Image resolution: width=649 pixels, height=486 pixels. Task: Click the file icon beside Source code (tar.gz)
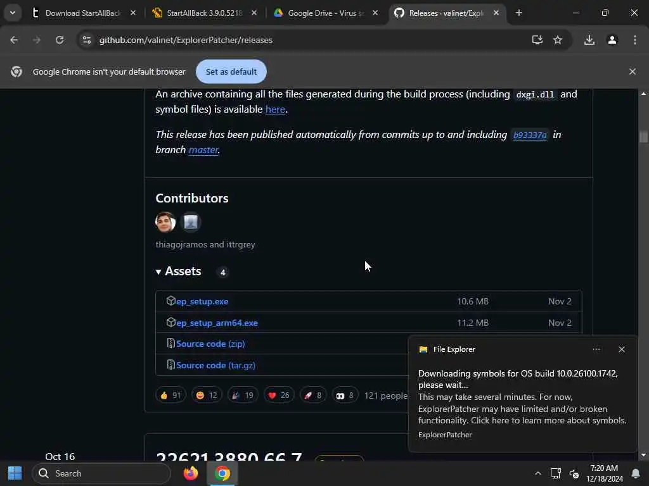pos(170,364)
